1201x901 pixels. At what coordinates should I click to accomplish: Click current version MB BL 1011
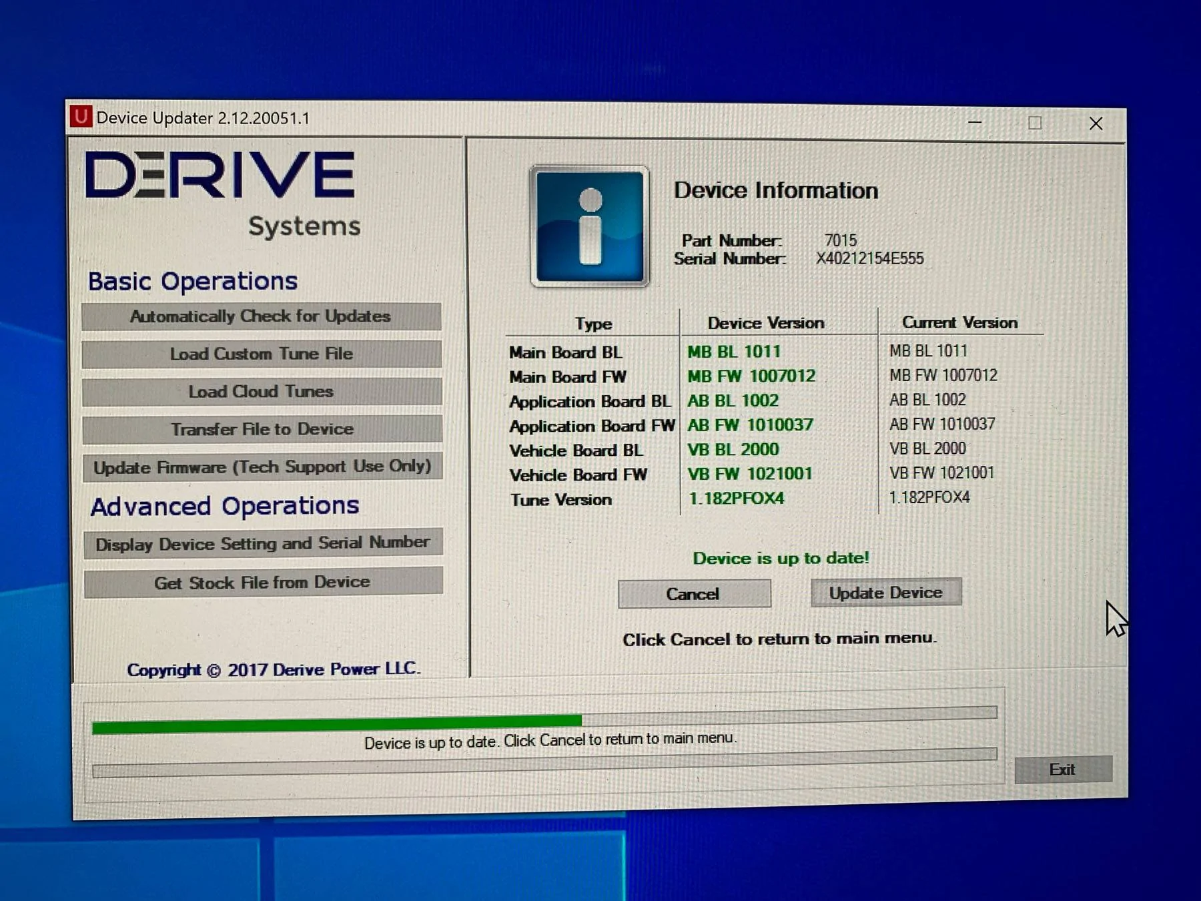928,351
